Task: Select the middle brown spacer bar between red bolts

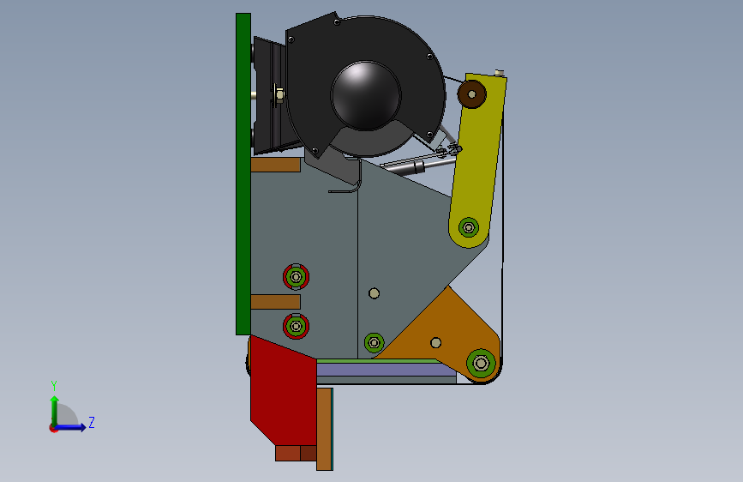Action: click(275, 302)
